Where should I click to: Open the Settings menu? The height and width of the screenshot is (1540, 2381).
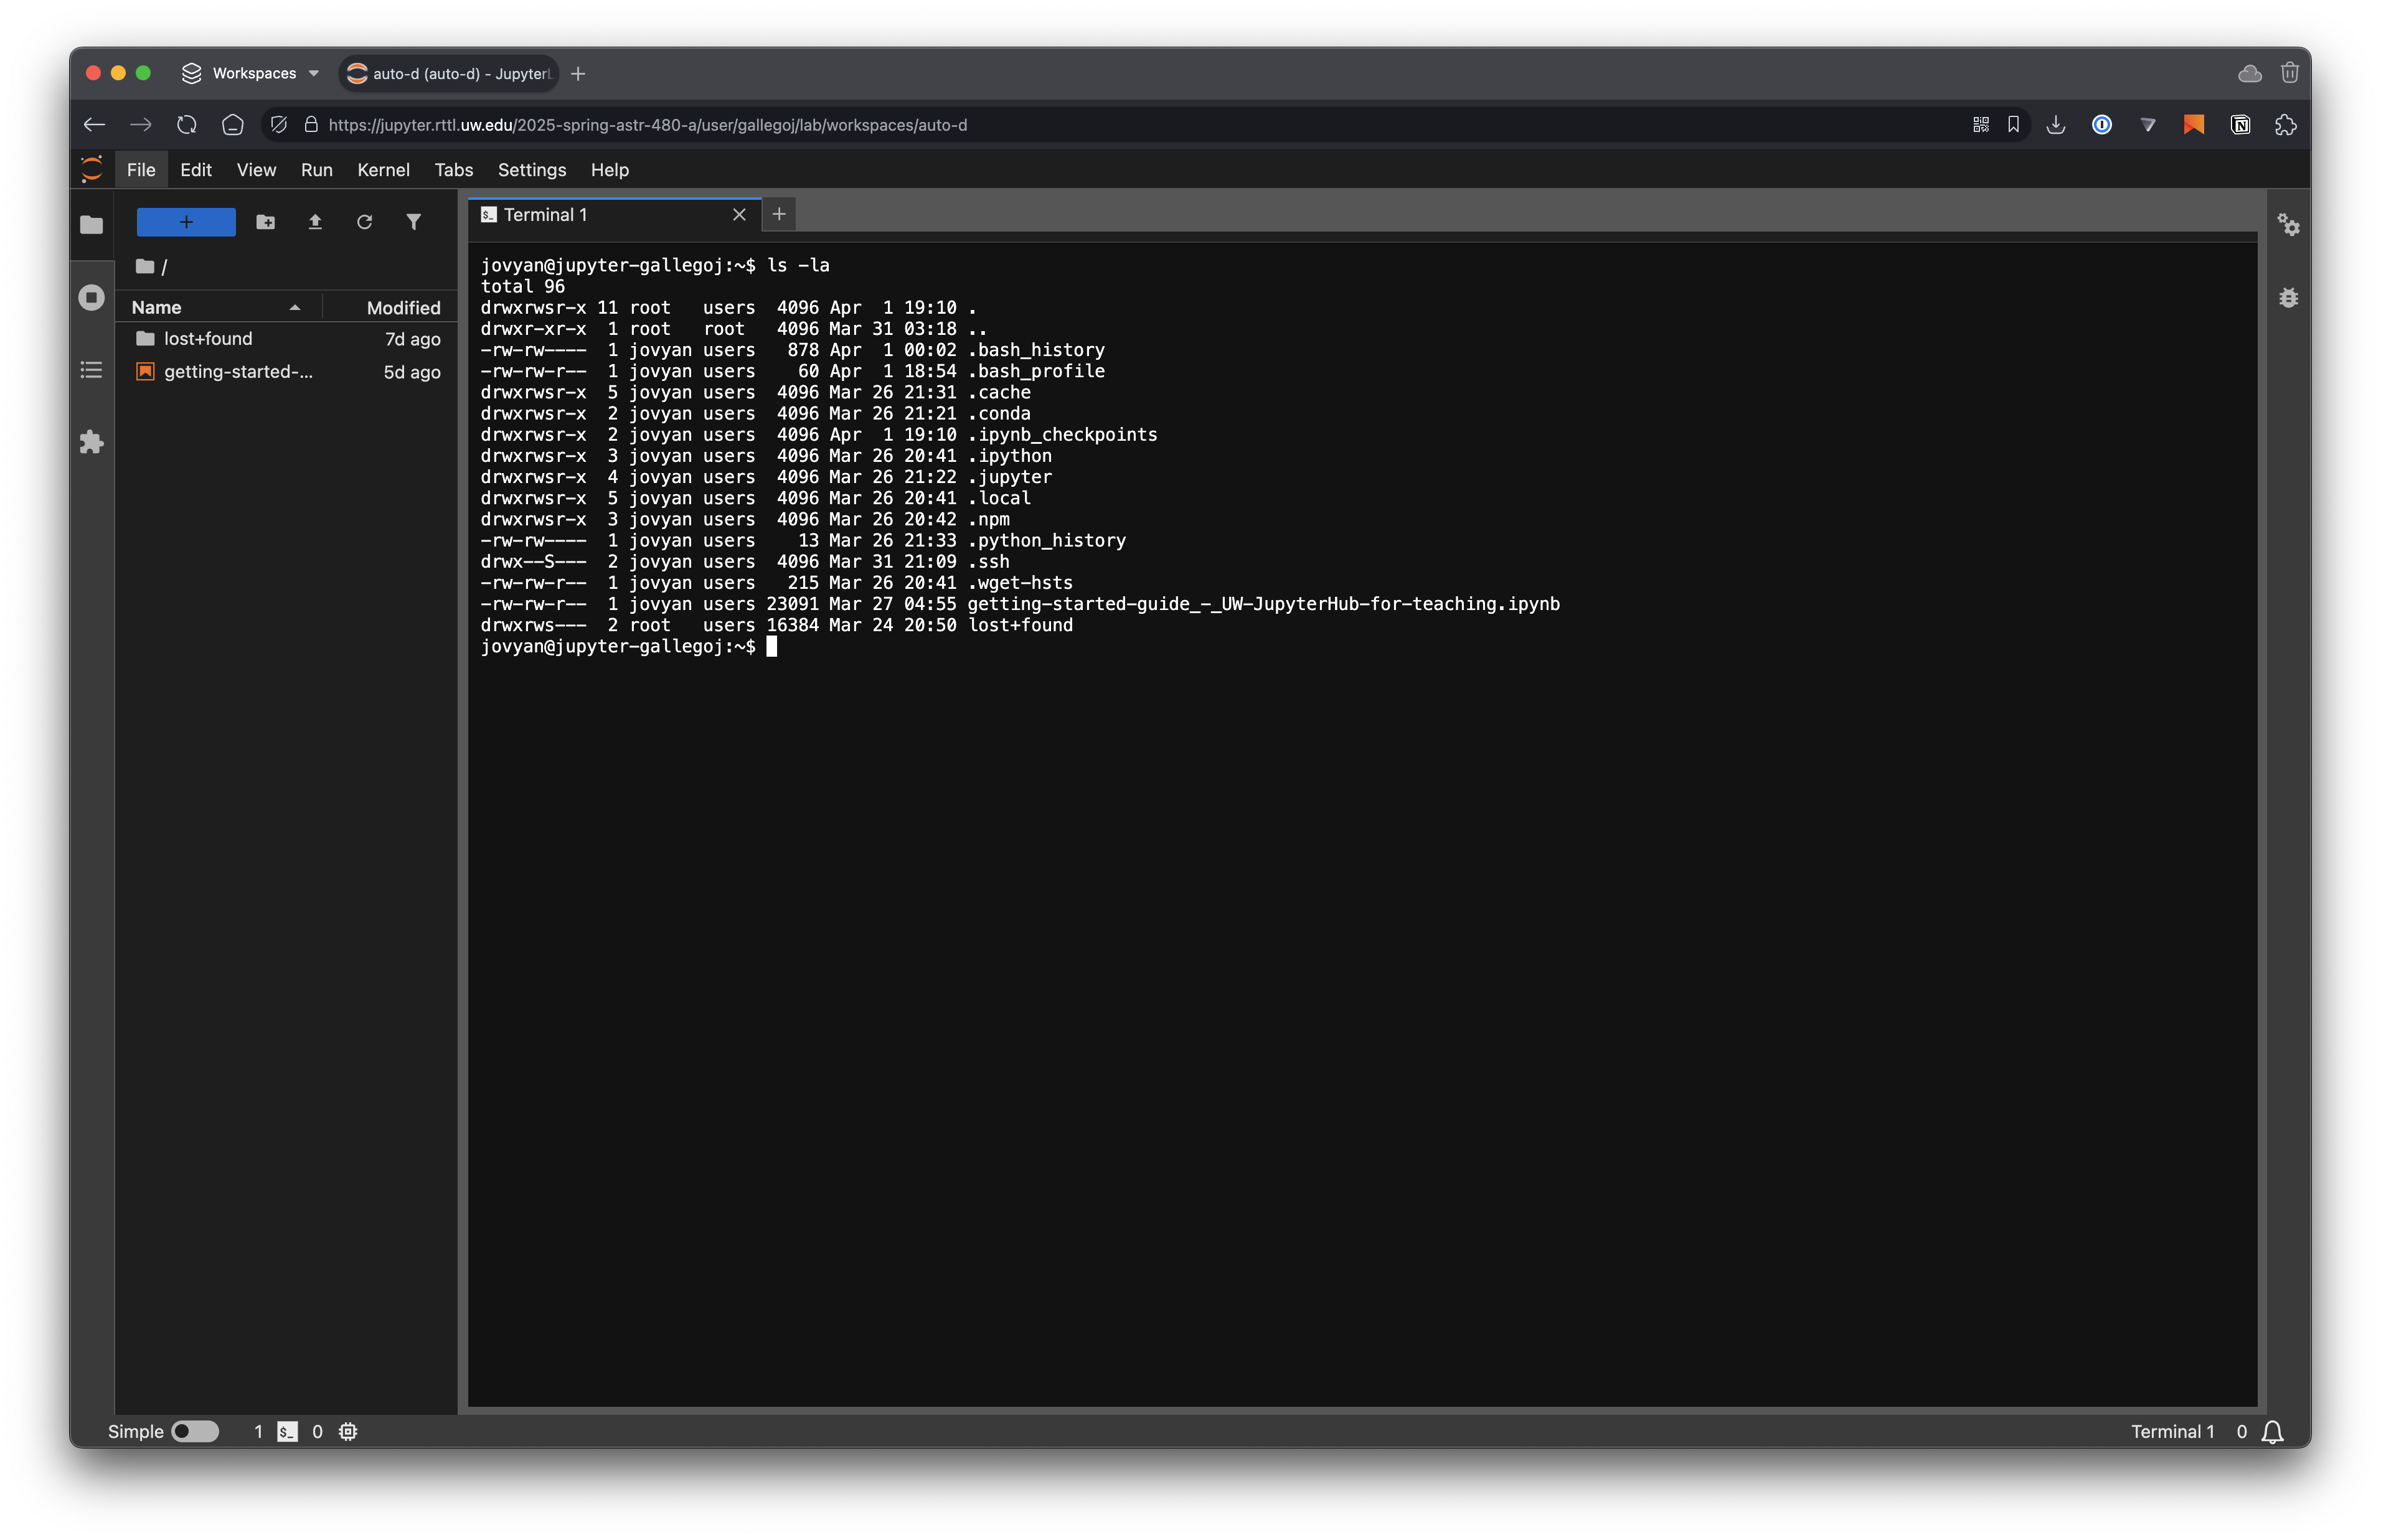(x=532, y=170)
